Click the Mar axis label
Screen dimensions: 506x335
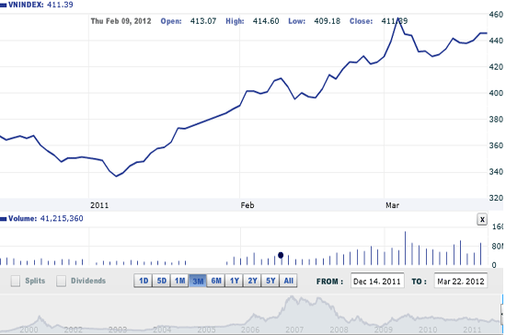point(393,205)
